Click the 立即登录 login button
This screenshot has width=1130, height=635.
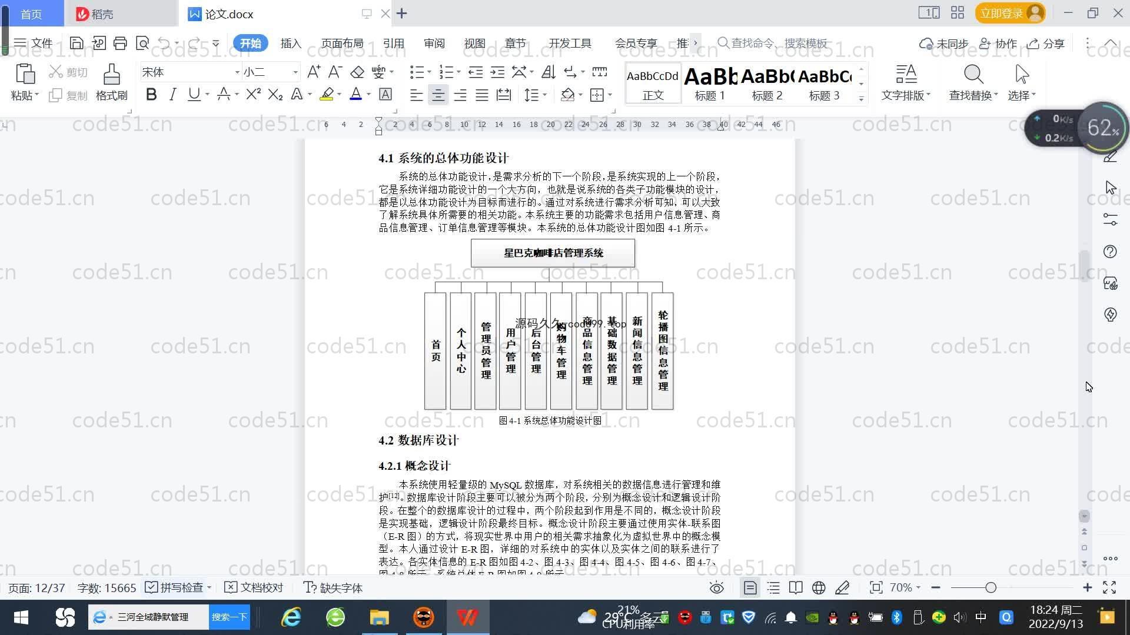pyautogui.click(x=1010, y=13)
